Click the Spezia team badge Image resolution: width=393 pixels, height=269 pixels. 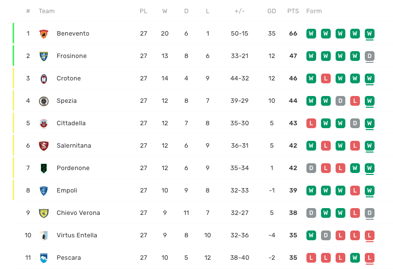tap(44, 101)
